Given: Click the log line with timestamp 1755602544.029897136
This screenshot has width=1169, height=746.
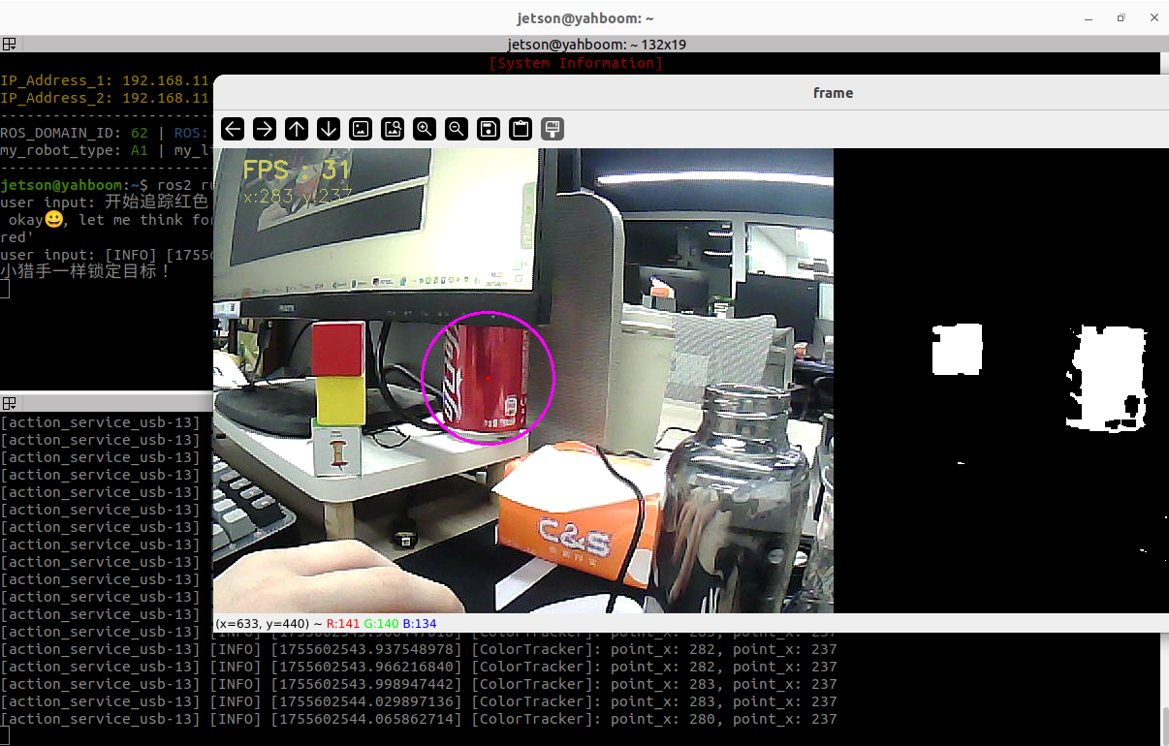Looking at the screenshot, I should click(x=419, y=701).
